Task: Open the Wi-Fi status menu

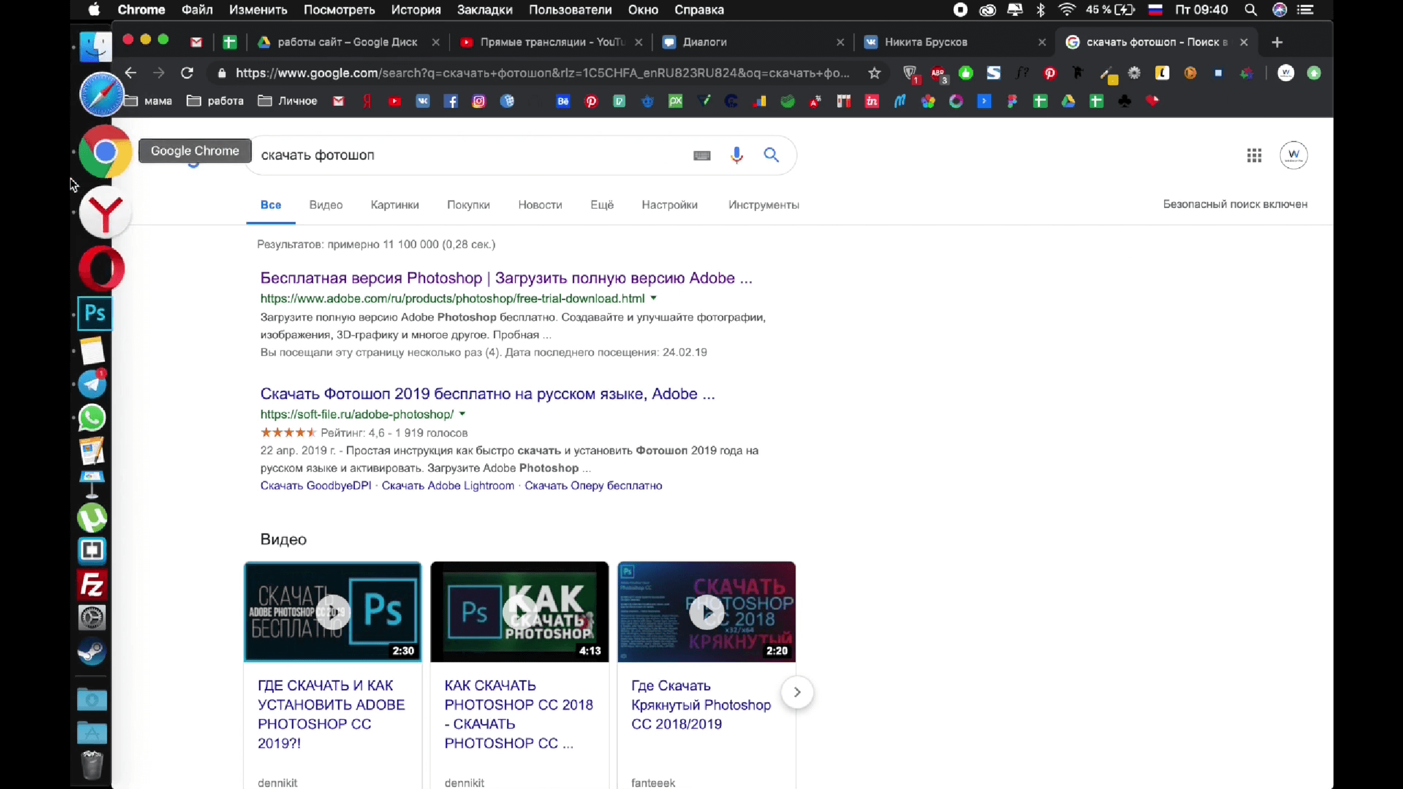Action: pos(1067,9)
